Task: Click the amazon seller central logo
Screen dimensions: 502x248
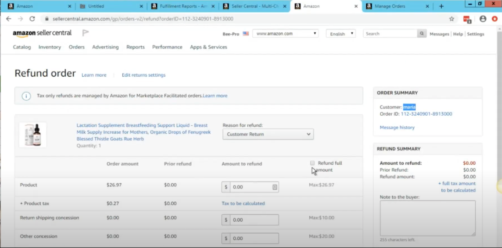Action: (x=42, y=33)
